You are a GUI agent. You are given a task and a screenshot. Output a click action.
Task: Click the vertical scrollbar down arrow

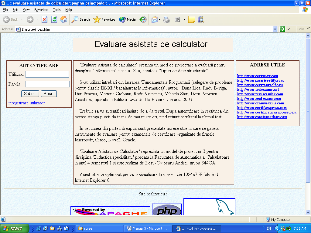coord(308,213)
